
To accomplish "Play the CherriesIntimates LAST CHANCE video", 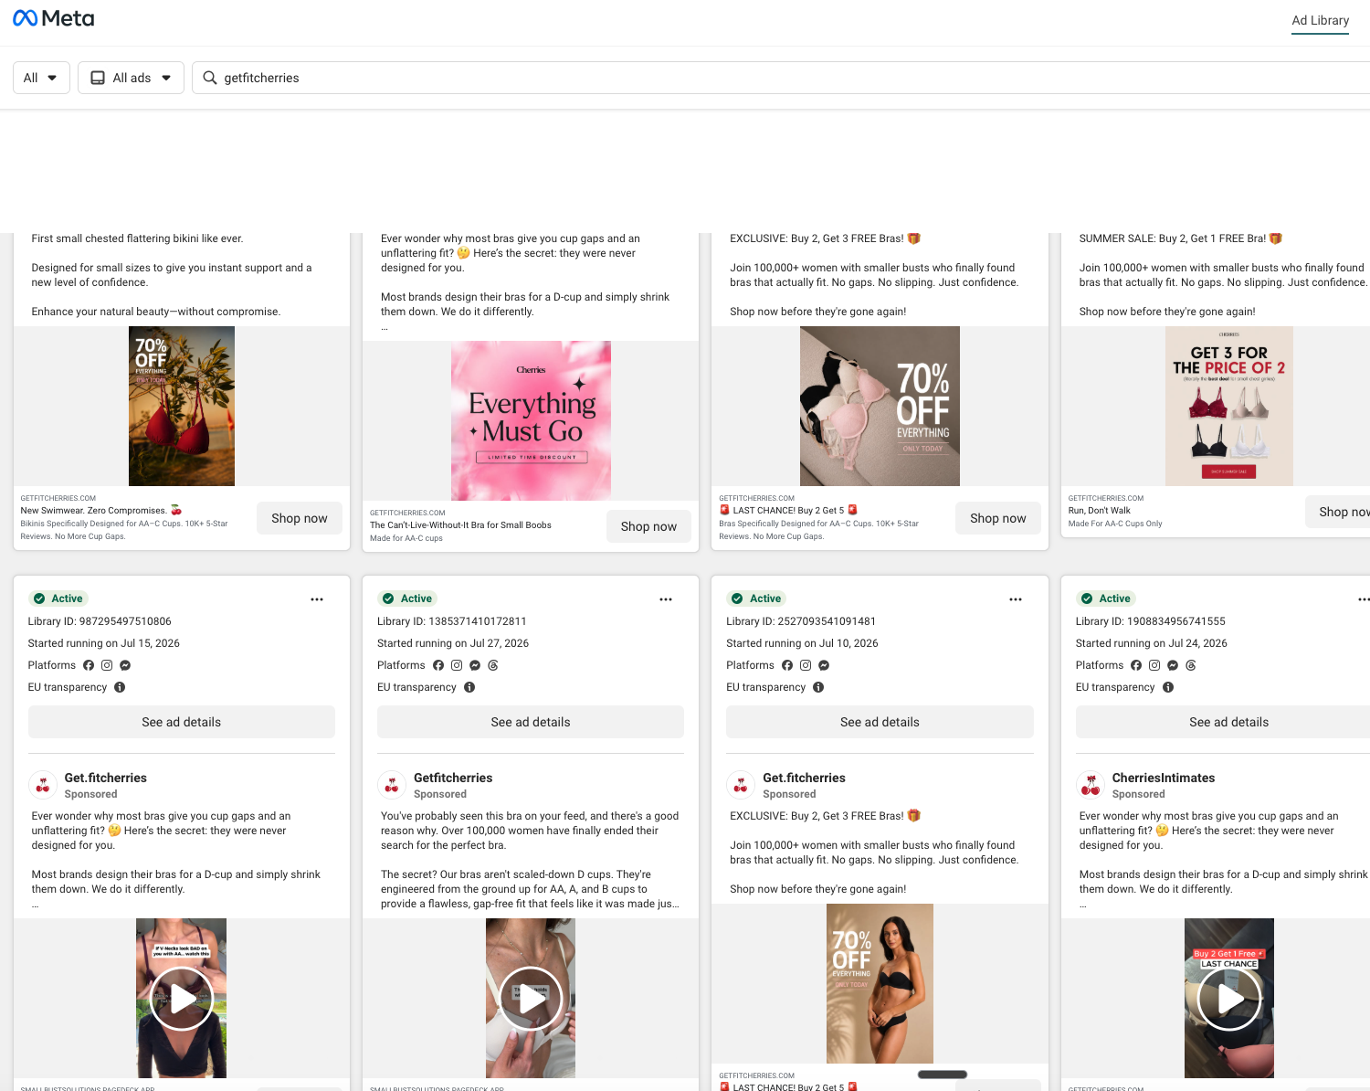I will pos(1229,999).
